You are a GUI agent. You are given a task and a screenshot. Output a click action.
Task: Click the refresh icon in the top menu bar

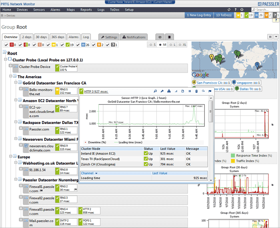click(229, 10)
